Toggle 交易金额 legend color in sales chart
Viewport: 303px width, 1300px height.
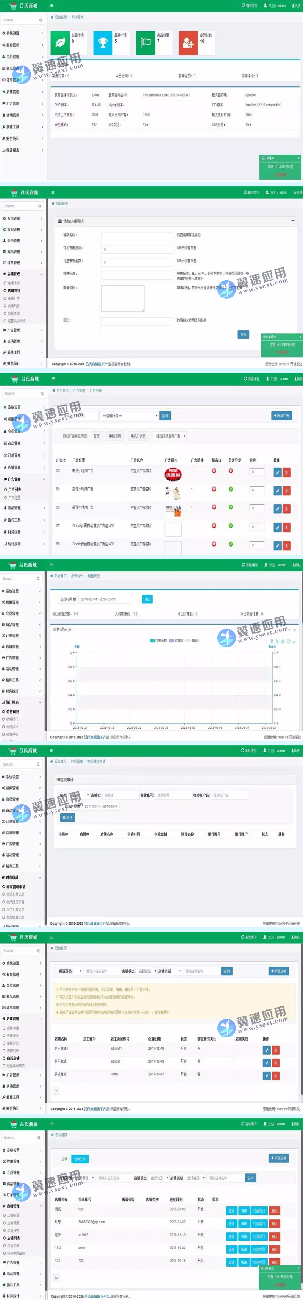(x=153, y=641)
